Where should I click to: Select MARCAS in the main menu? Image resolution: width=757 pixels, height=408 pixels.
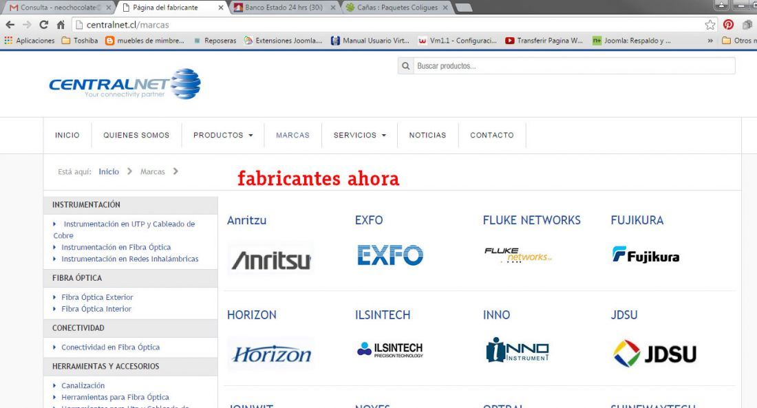[x=292, y=135]
